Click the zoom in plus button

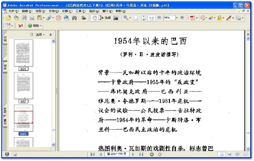(x=182, y=18)
